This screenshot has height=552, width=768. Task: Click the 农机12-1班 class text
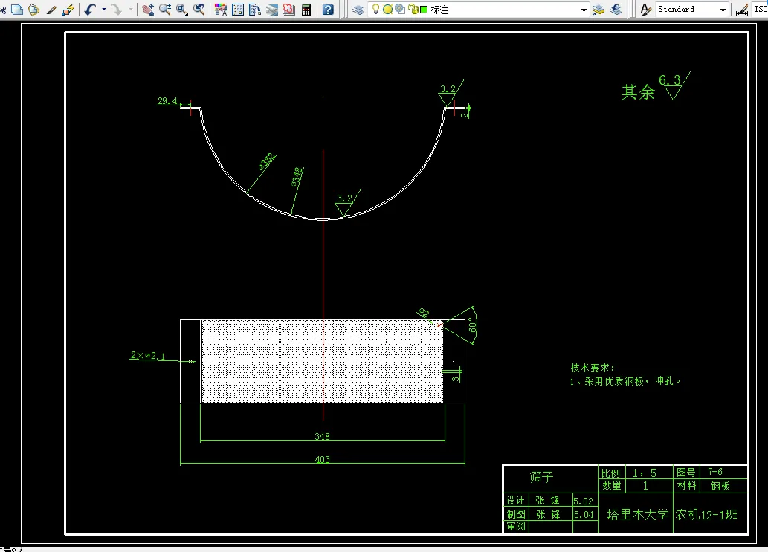pyautogui.click(x=706, y=515)
